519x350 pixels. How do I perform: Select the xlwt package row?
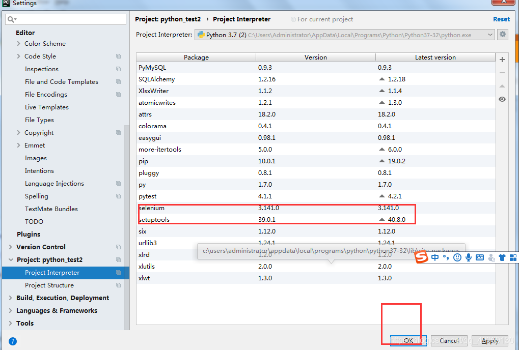point(316,278)
